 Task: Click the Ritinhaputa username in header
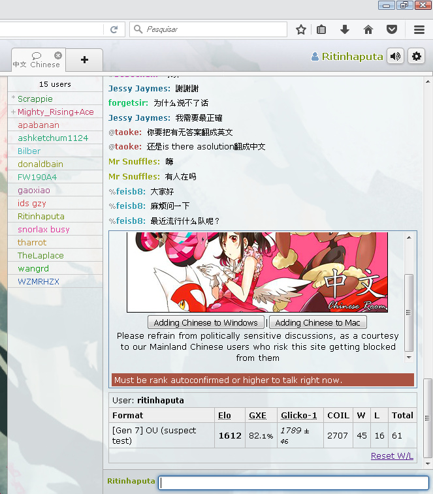(x=352, y=56)
